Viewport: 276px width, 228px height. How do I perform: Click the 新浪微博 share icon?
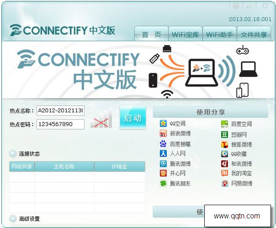[163, 134]
